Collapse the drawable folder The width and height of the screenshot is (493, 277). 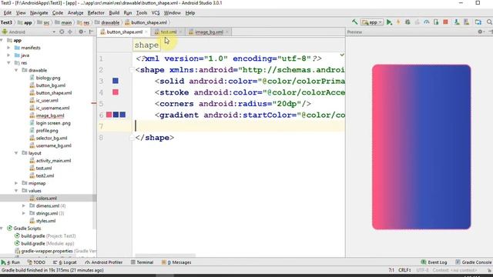pyautogui.click(x=16, y=70)
